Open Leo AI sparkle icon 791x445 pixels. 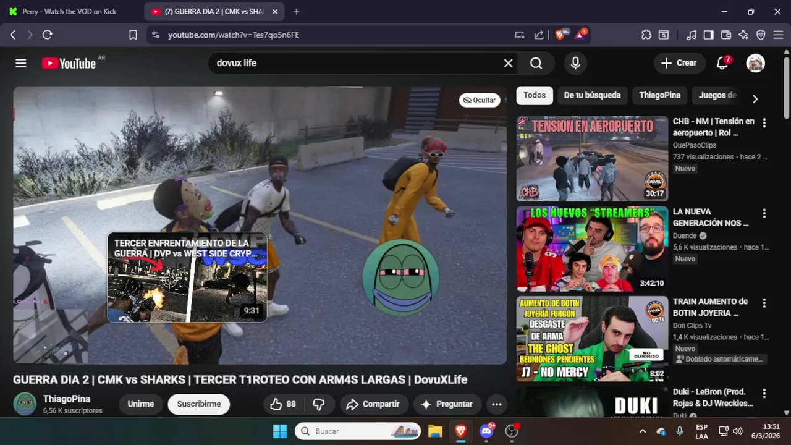(743, 35)
